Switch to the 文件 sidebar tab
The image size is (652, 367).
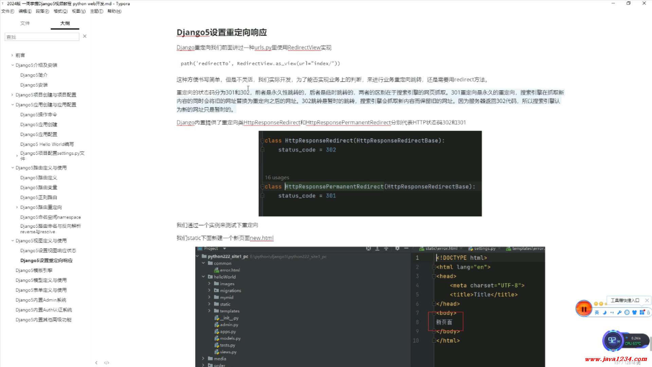point(25,23)
